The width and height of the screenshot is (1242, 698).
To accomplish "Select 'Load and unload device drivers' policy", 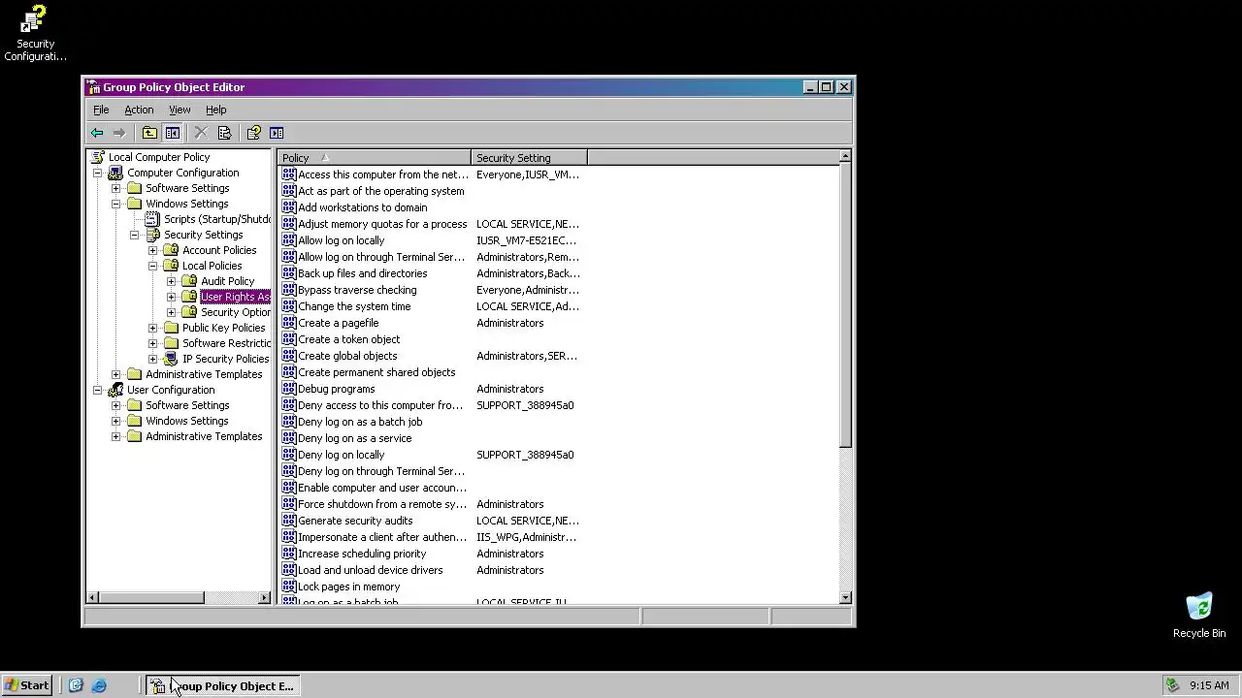I will pyautogui.click(x=371, y=570).
